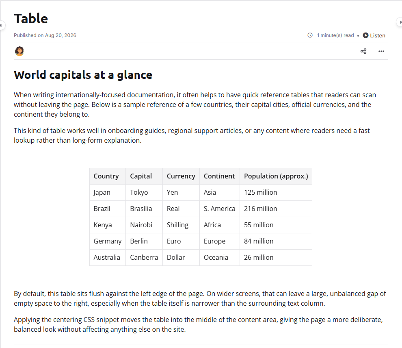The width and height of the screenshot is (402, 348).
Task: Click the Continent column header
Action: (x=220, y=176)
